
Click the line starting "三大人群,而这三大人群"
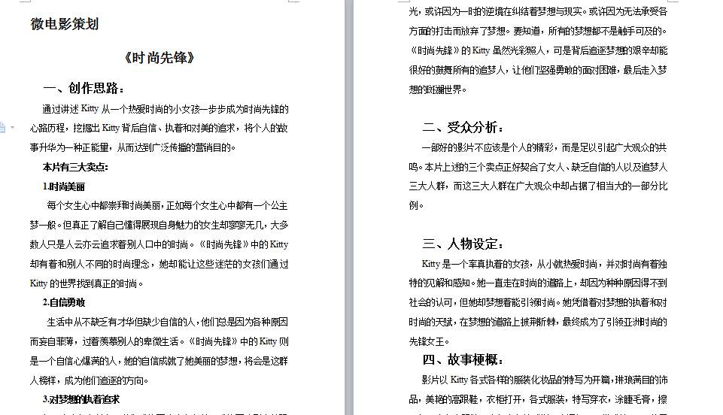tap(538, 186)
